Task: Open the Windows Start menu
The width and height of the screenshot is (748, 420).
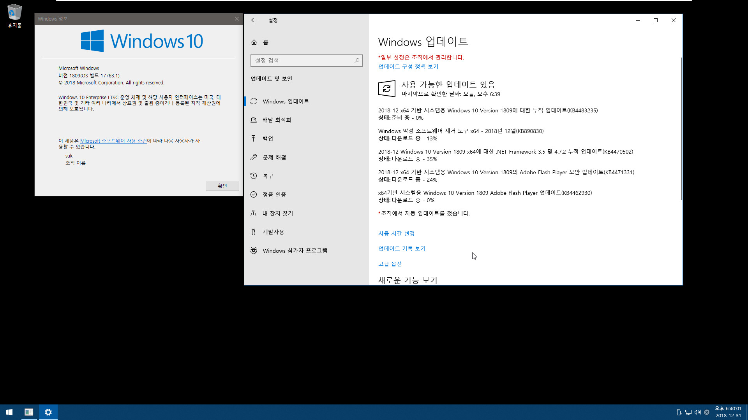Action: pos(9,412)
